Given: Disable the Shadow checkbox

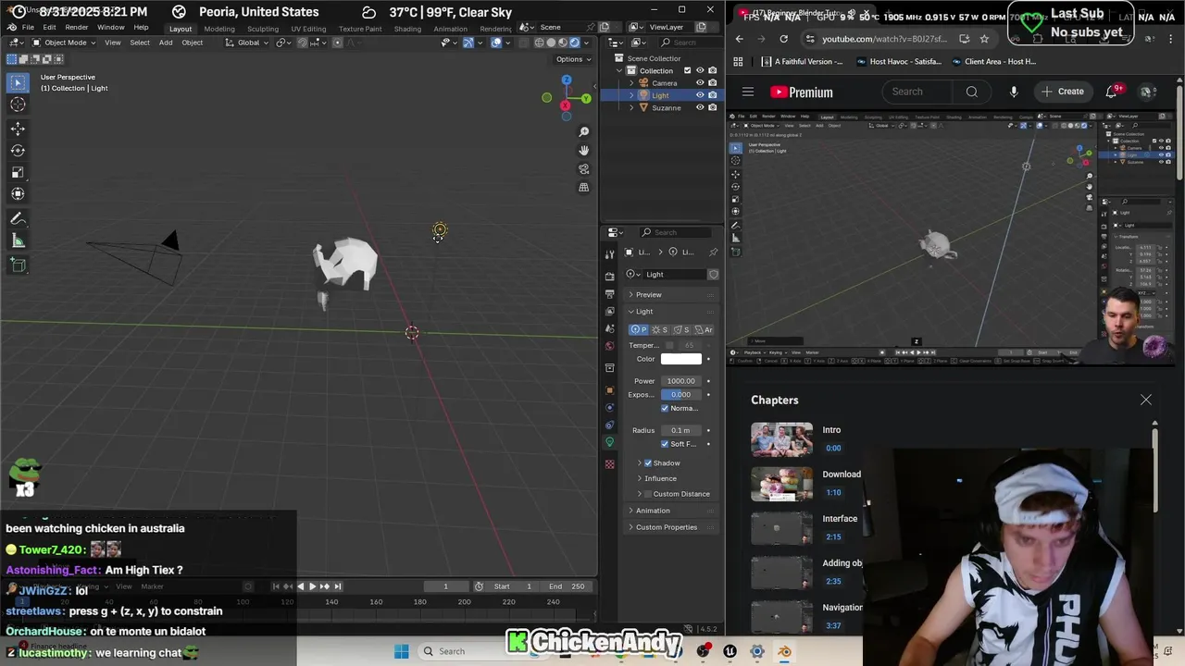Looking at the screenshot, I should 648,462.
